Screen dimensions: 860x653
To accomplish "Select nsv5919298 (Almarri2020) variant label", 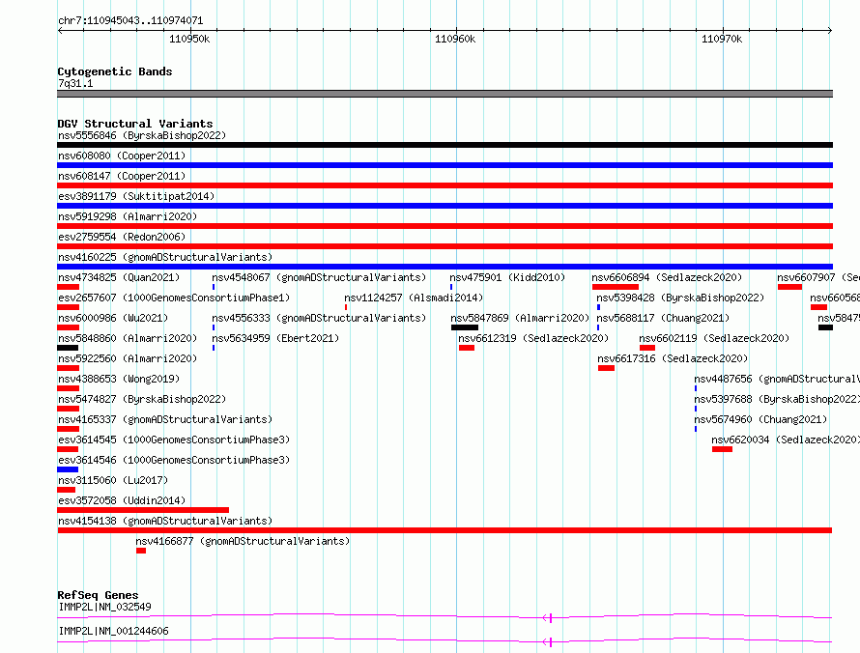I will click(128, 216).
